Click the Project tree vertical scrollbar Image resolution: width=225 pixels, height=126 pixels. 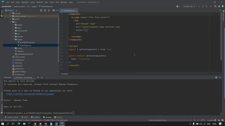pos(58,39)
